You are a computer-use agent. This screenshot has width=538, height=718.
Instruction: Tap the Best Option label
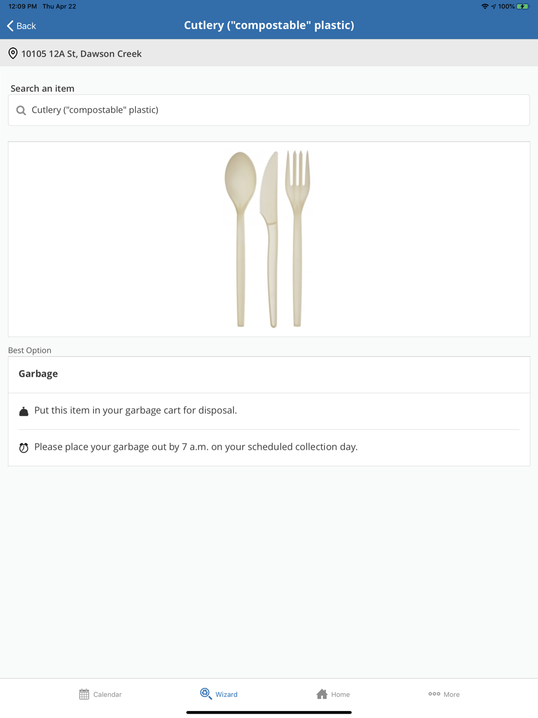(x=30, y=350)
